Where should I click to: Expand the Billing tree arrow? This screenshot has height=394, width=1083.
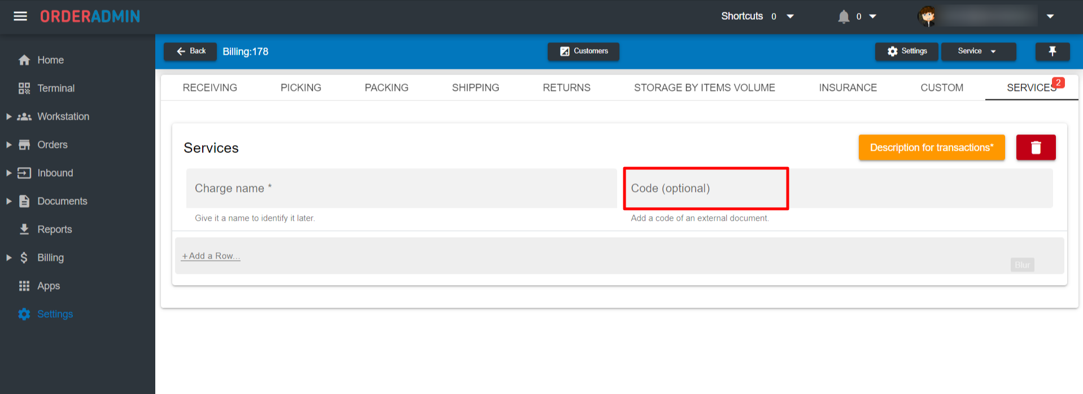8,257
